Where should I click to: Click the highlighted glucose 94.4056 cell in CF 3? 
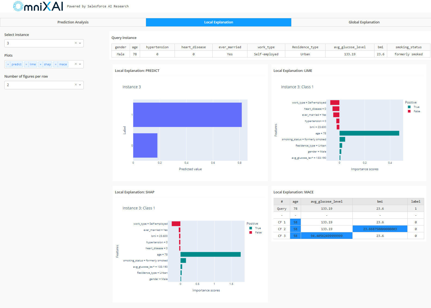click(x=327, y=236)
